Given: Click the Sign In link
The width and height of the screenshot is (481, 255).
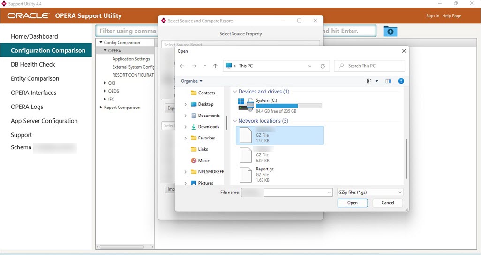Looking at the screenshot, I should click(x=433, y=16).
